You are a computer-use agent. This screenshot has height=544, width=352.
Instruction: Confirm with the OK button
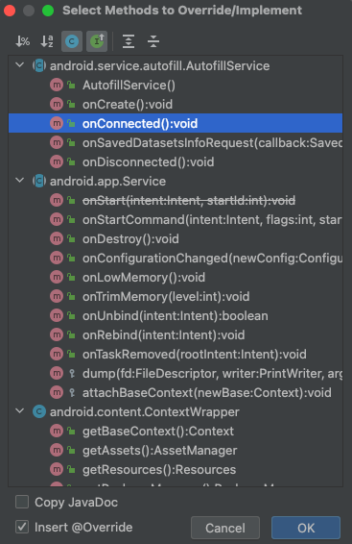tap(306, 528)
